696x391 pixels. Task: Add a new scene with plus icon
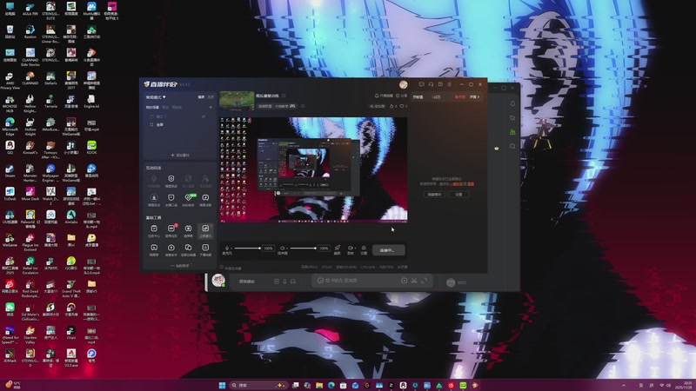click(x=211, y=107)
